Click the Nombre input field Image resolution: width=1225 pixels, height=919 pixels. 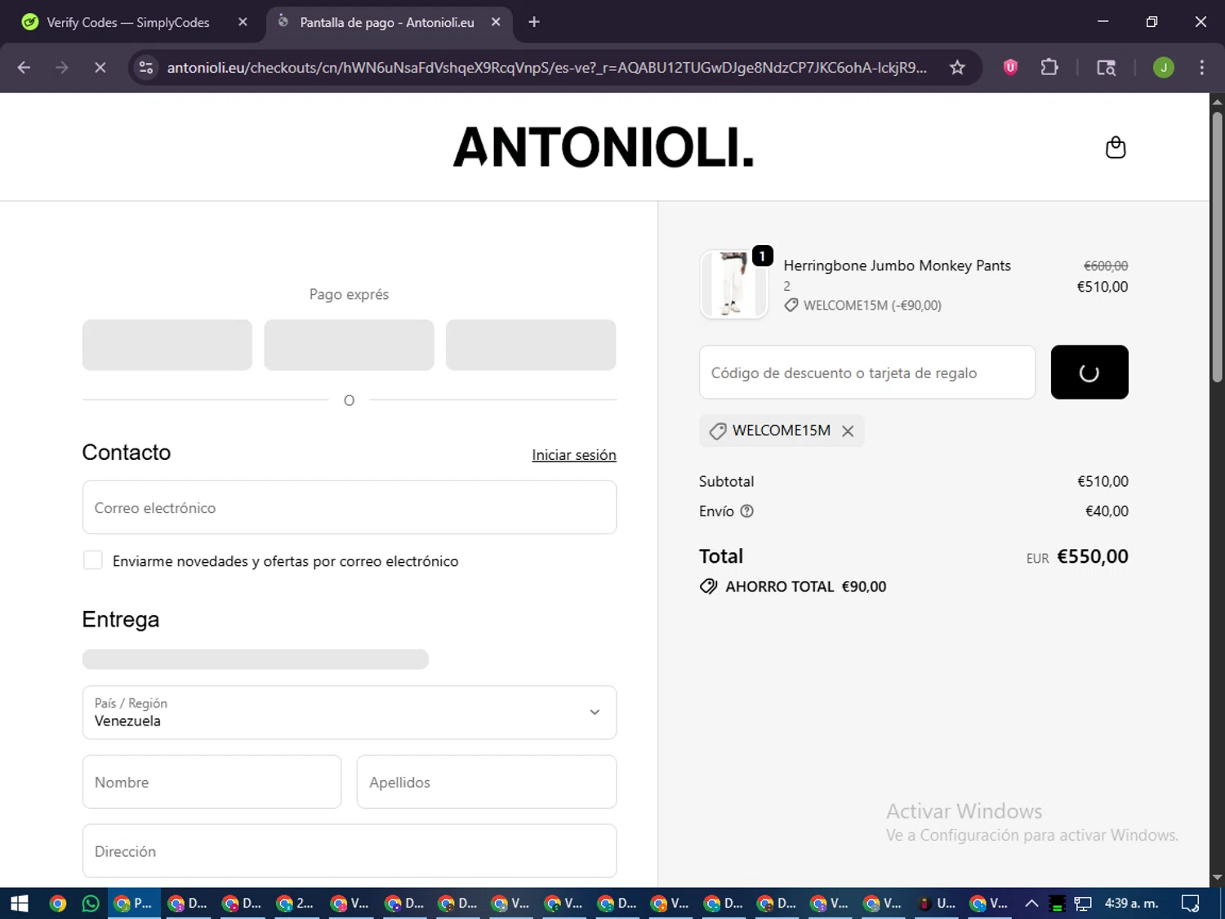pos(212,782)
